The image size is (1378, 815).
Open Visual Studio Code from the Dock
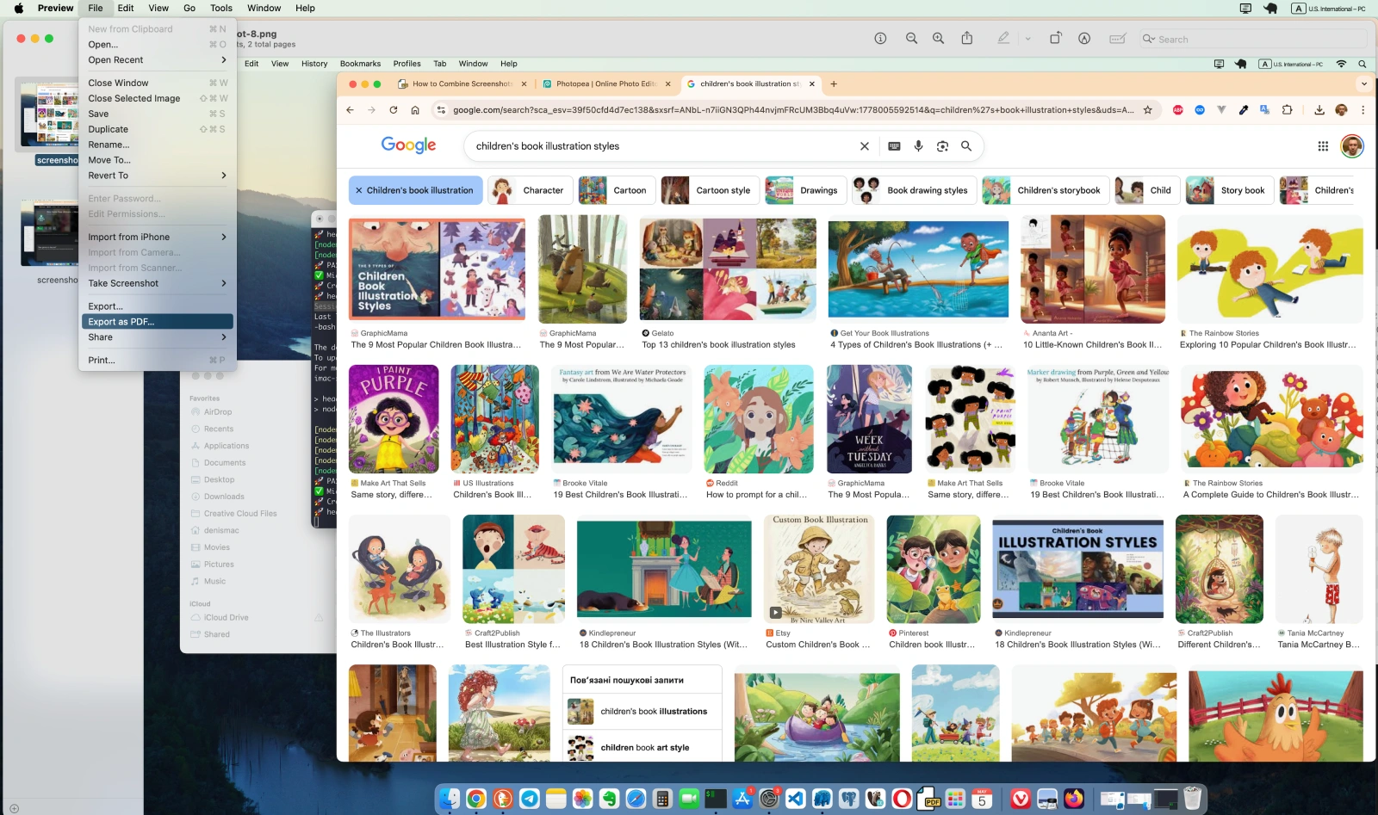click(x=796, y=799)
